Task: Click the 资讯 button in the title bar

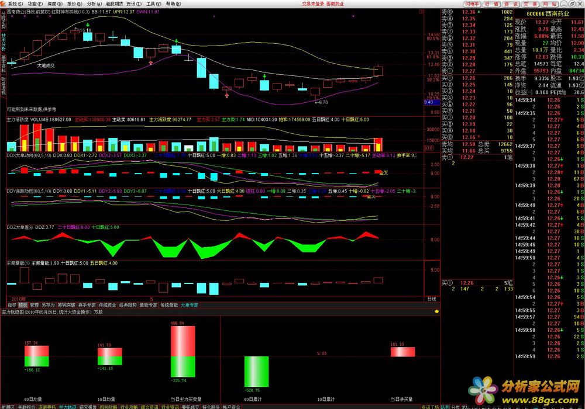Action: [x=511, y=4]
